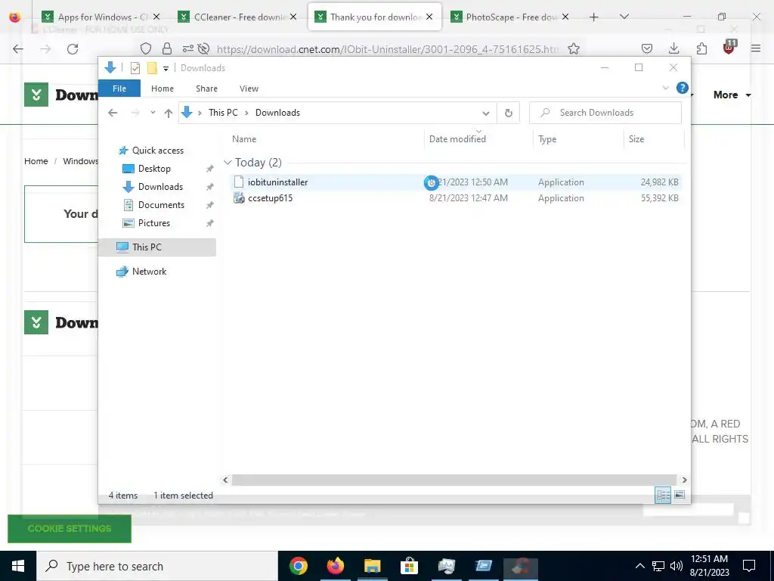774x581 pixels.
Task: Open Customize Quick Access Toolbar dropdown
Action: coord(166,68)
